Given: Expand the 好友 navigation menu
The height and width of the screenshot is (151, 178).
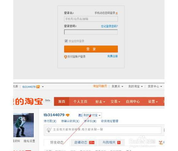Looking at the screenshot, I should point(100,102).
